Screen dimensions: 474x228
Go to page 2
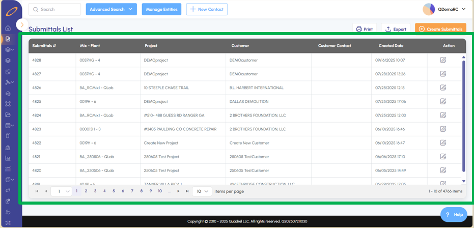pos(86,191)
